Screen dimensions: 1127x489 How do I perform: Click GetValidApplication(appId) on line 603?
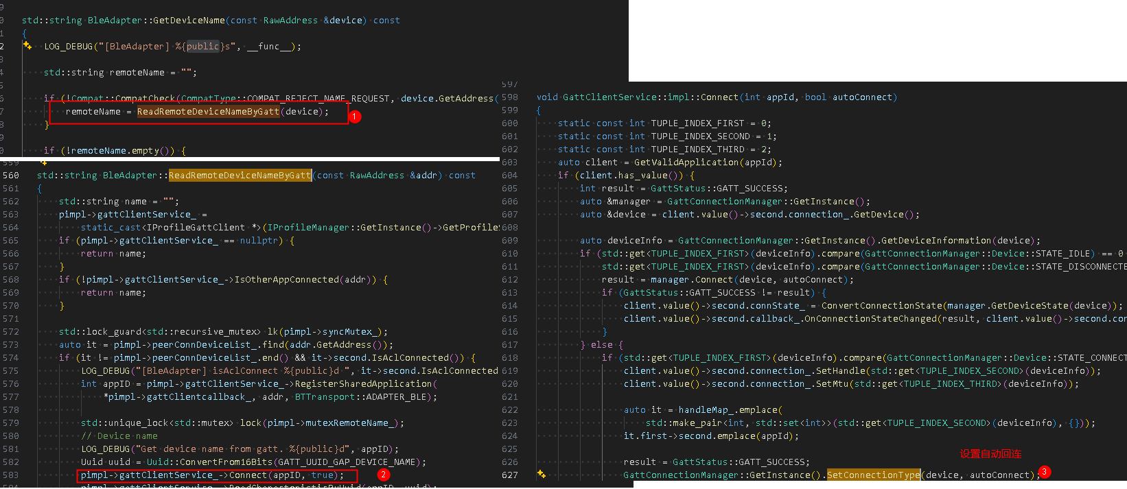(706, 162)
